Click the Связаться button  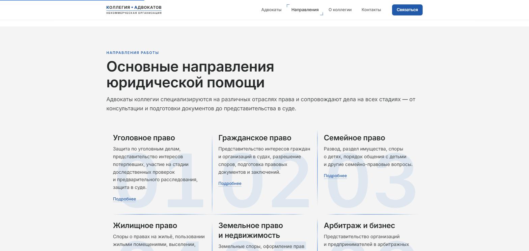pos(407,10)
